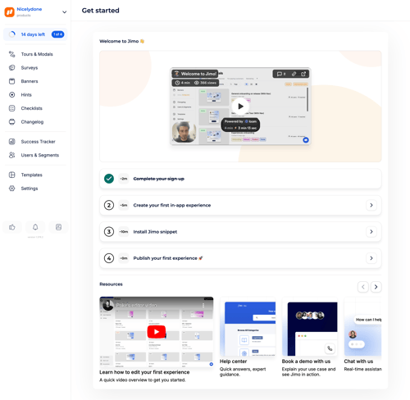Open the Templates icon
Viewport: 410px width, 400px height.
click(12, 175)
